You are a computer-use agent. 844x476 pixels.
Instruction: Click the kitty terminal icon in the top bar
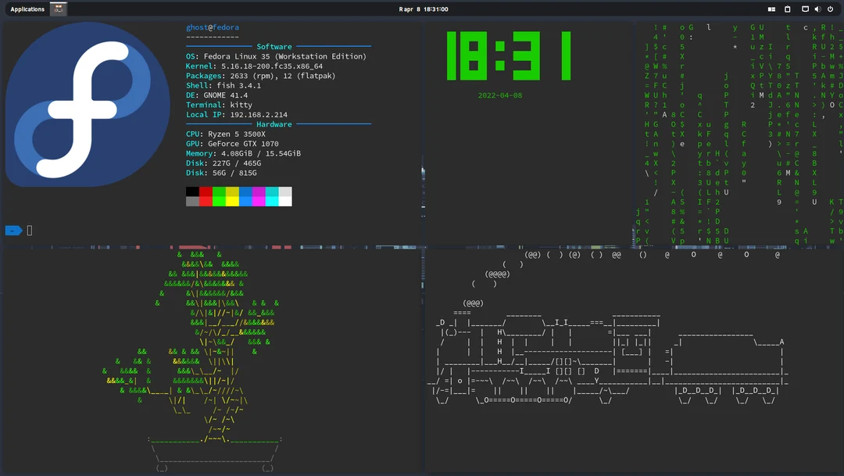pyautogui.click(x=57, y=9)
